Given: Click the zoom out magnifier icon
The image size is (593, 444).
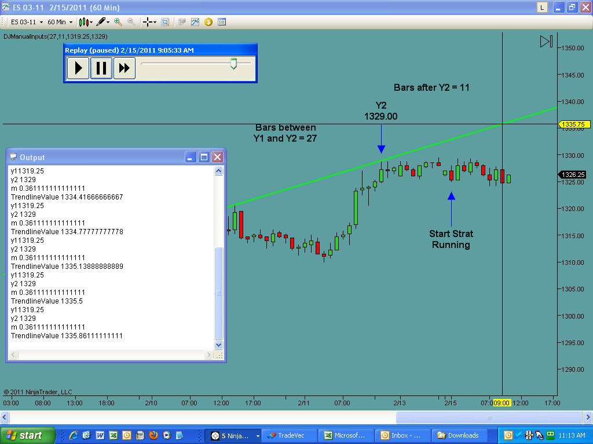Looking at the screenshot, I should coord(131,23).
